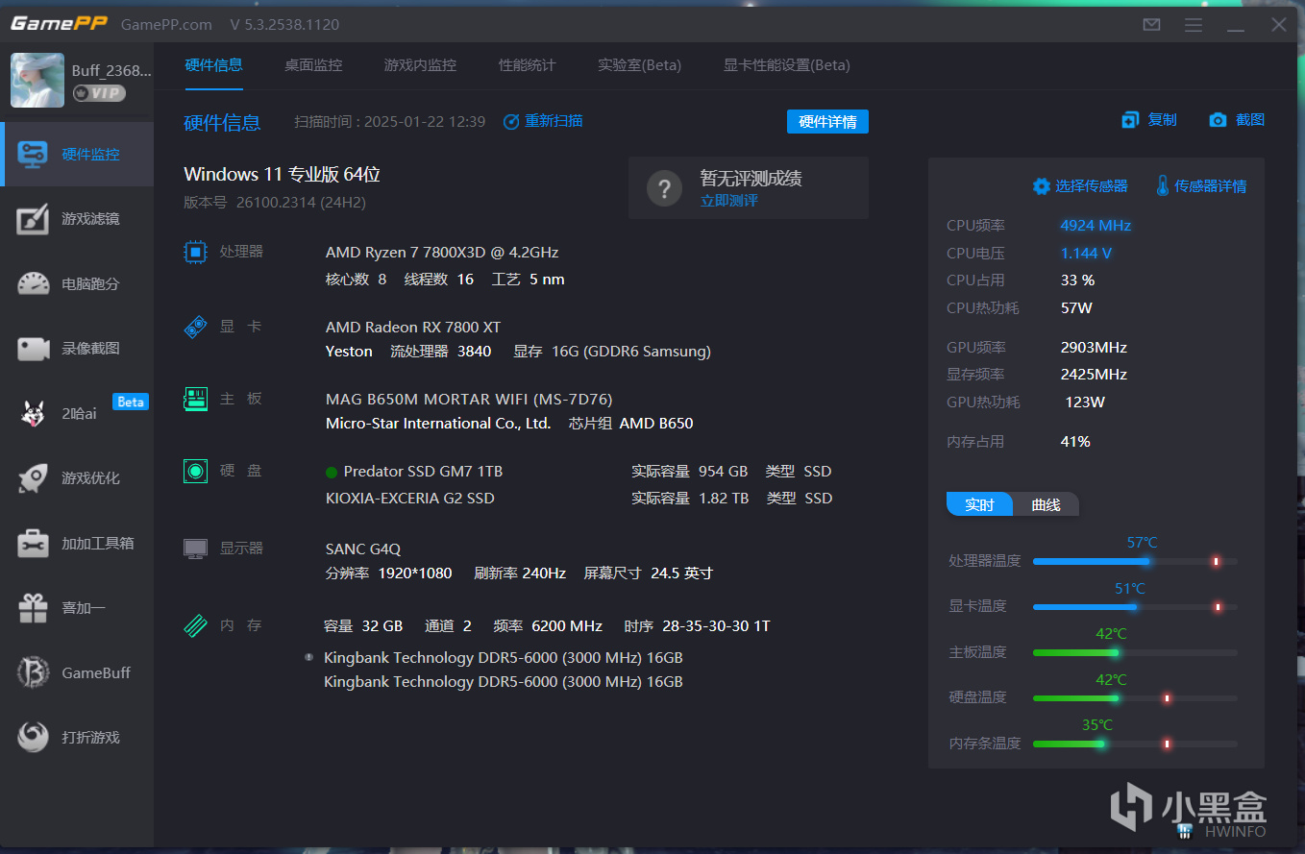Click the 显示器 monitor icon
The width and height of the screenshot is (1305, 854).
[195, 549]
